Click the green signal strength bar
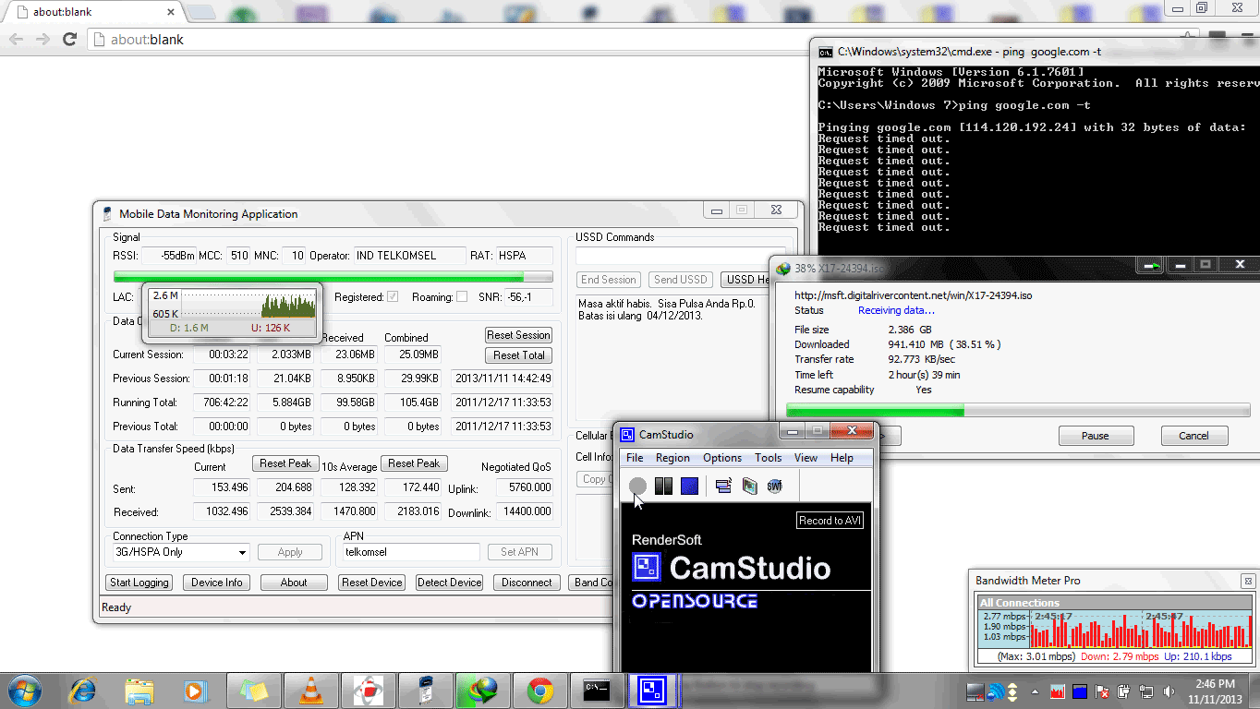The image size is (1260, 709). [x=333, y=276]
